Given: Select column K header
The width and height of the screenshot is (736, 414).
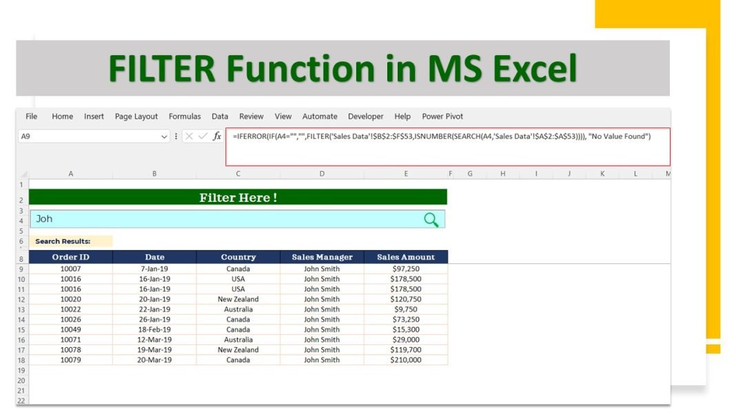Looking at the screenshot, I should (602, 174).
